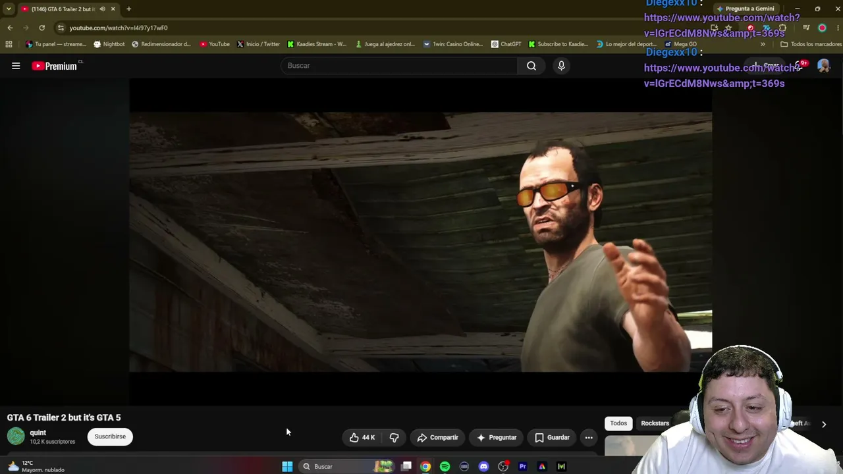843x474 pixels.
Task: Open Discord from the taskbar
Action: point(483,466)
